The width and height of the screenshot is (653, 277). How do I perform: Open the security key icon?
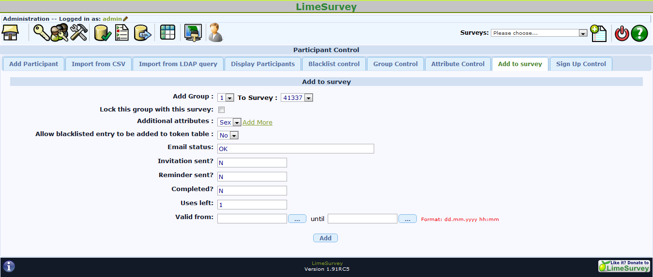pos(41,33)
